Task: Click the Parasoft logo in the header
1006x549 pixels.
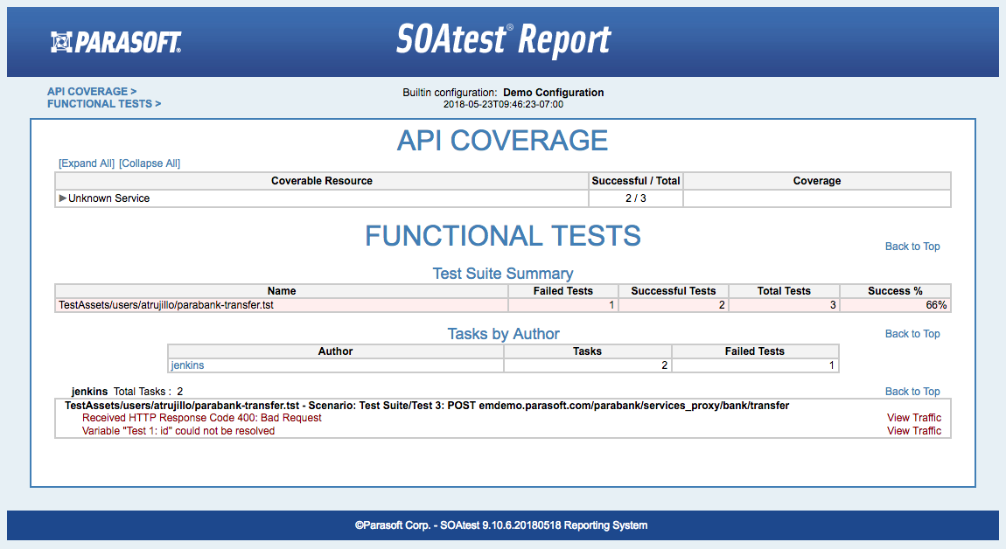Action: [116, 42]
